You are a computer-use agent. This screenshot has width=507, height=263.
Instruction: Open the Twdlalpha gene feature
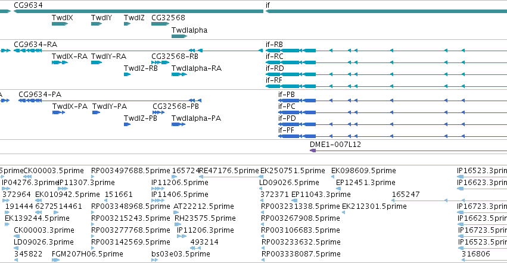(179, 36)
